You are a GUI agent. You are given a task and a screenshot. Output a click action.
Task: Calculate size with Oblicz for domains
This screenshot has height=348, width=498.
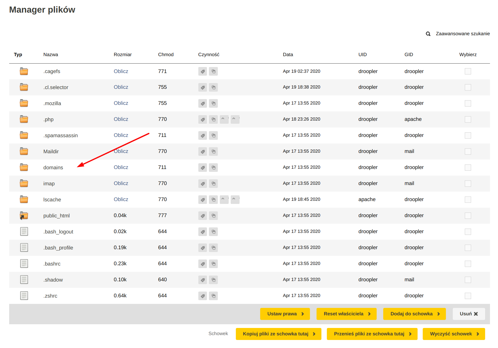pos(121,167)
